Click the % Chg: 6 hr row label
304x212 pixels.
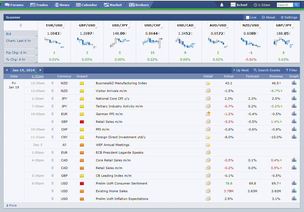[x=16, y=59]
